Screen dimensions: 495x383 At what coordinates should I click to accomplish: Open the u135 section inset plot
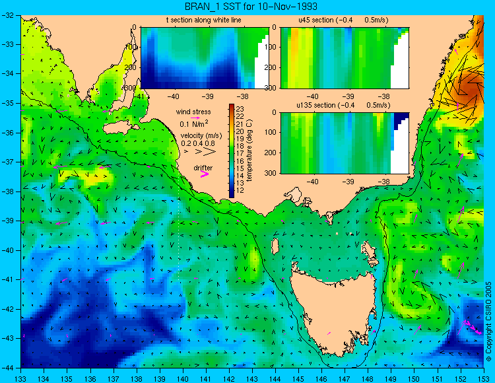click(x=345, y=143)
